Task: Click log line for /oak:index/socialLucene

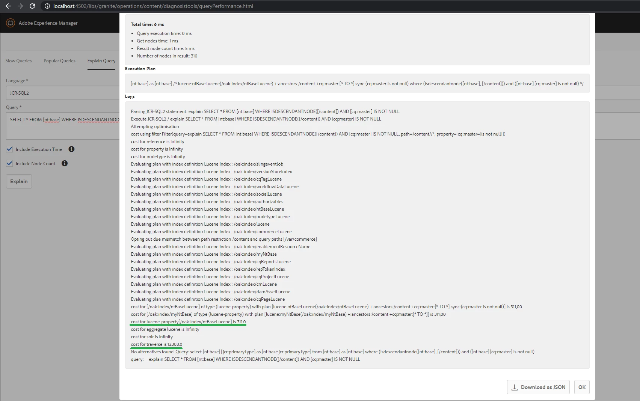Action: pyautogui.click(x=206, y=194)
